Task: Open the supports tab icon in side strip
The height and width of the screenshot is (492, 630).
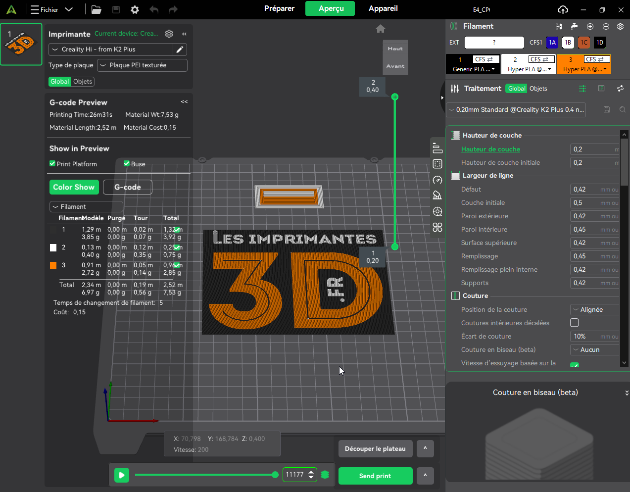Action: [x=437, y=196]
